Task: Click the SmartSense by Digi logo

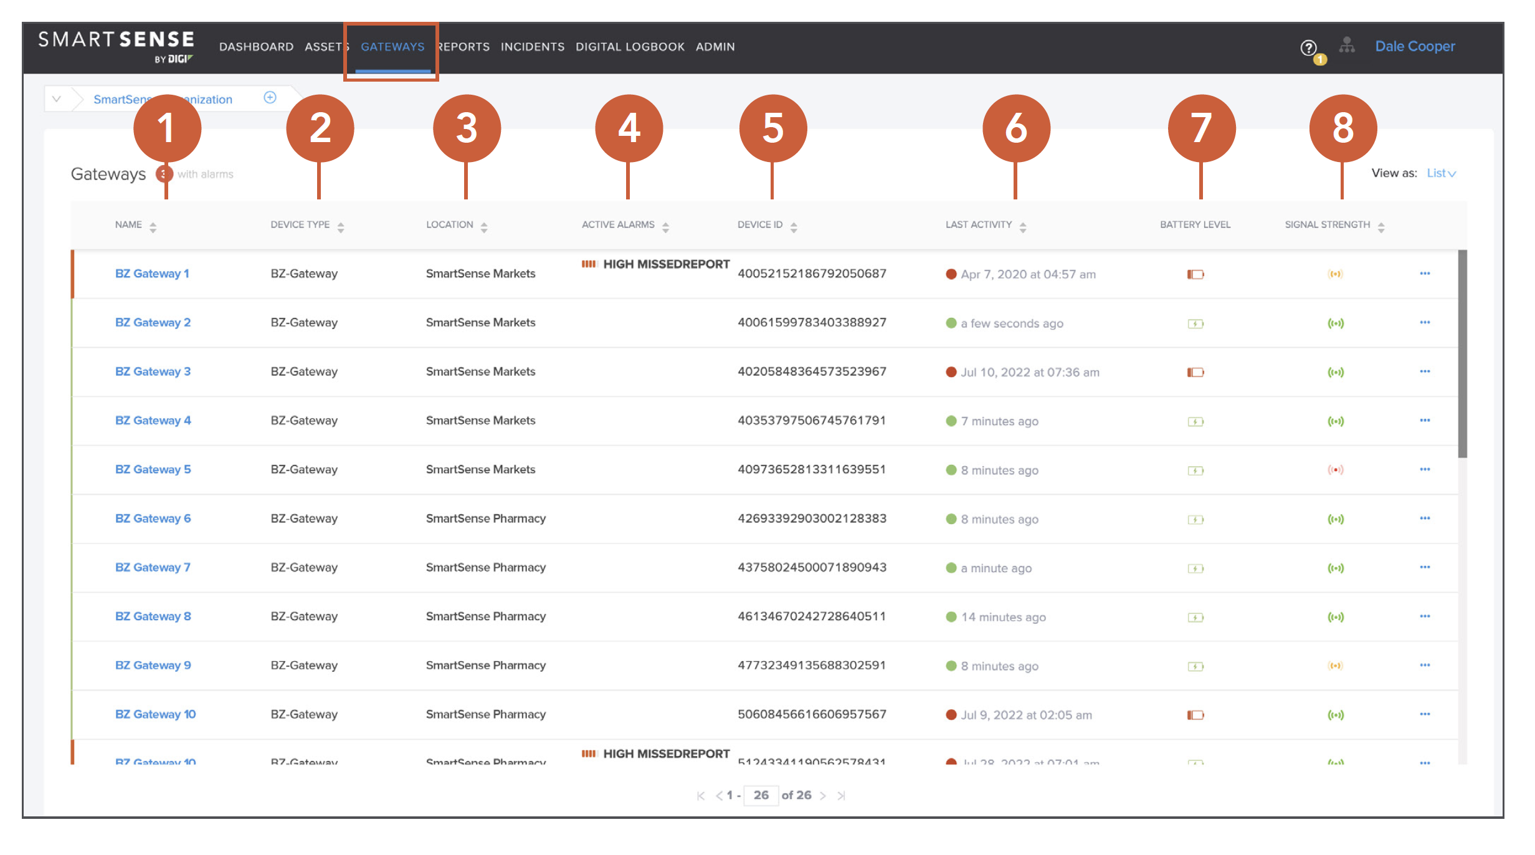Action: click(116, 47)
